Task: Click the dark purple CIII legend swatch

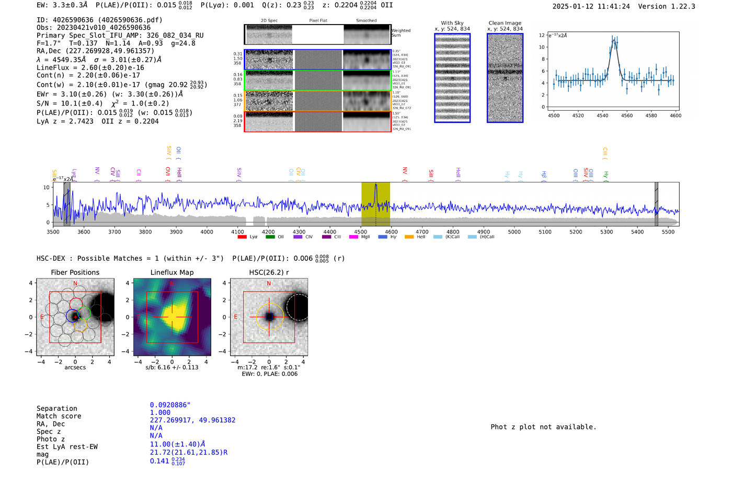Action: 326,237
